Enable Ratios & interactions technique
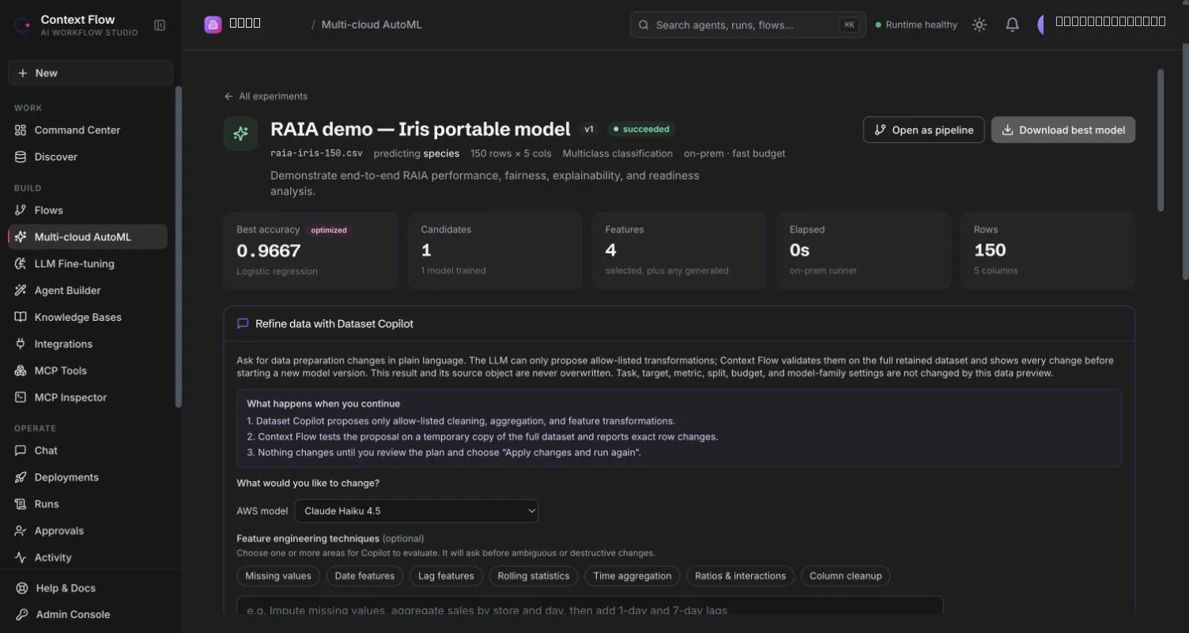1189x633 pixels. pyautogui.click(x=740, y=576)
